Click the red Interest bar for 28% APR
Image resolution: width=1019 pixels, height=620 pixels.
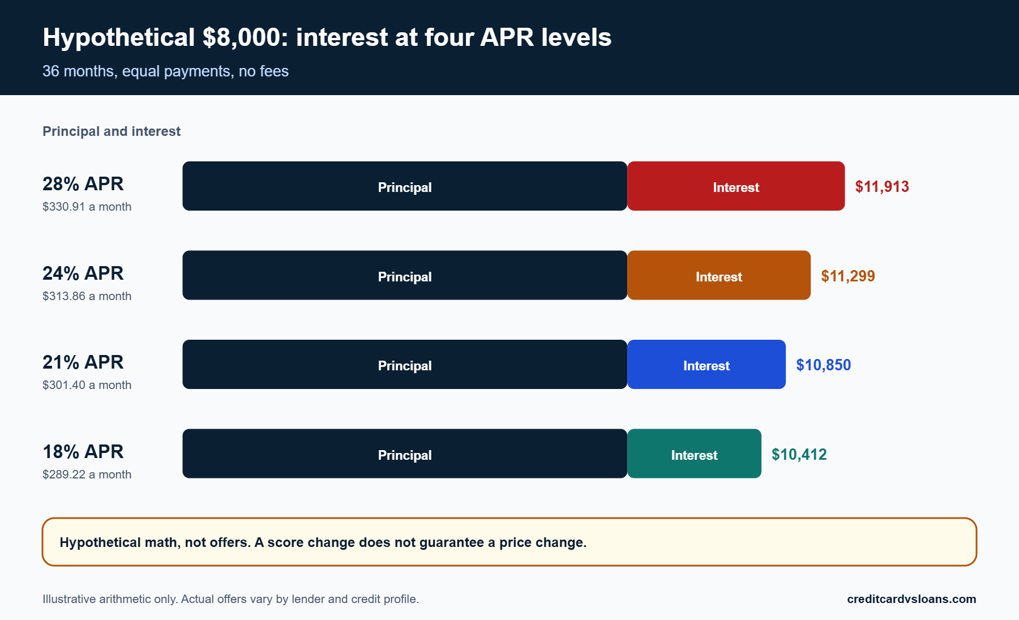[736, 186]
